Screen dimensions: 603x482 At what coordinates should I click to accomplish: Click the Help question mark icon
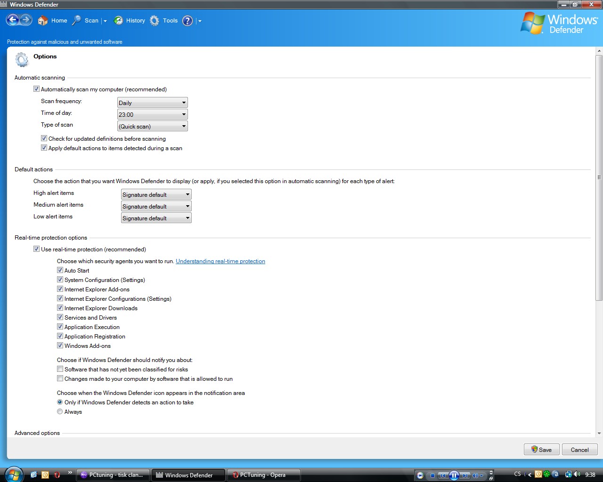187,21
